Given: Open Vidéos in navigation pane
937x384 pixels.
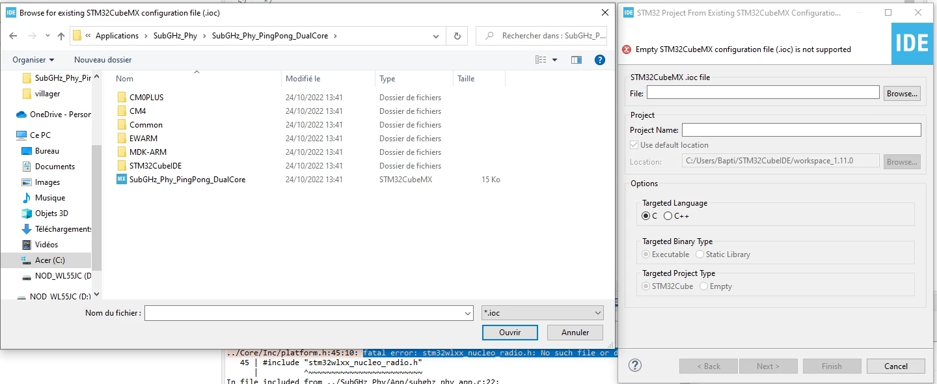Looking at the screenshot, I should coord(46,244).
